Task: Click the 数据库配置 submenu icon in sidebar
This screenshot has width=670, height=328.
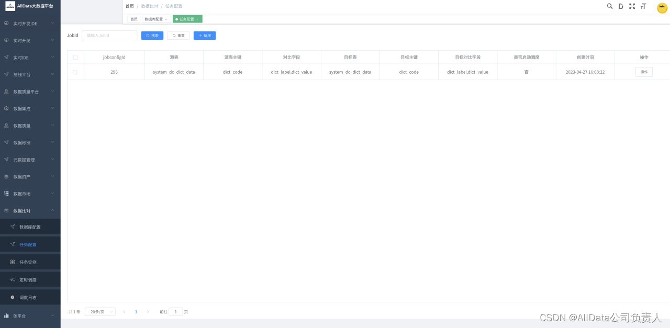Action: click(13, 227)
